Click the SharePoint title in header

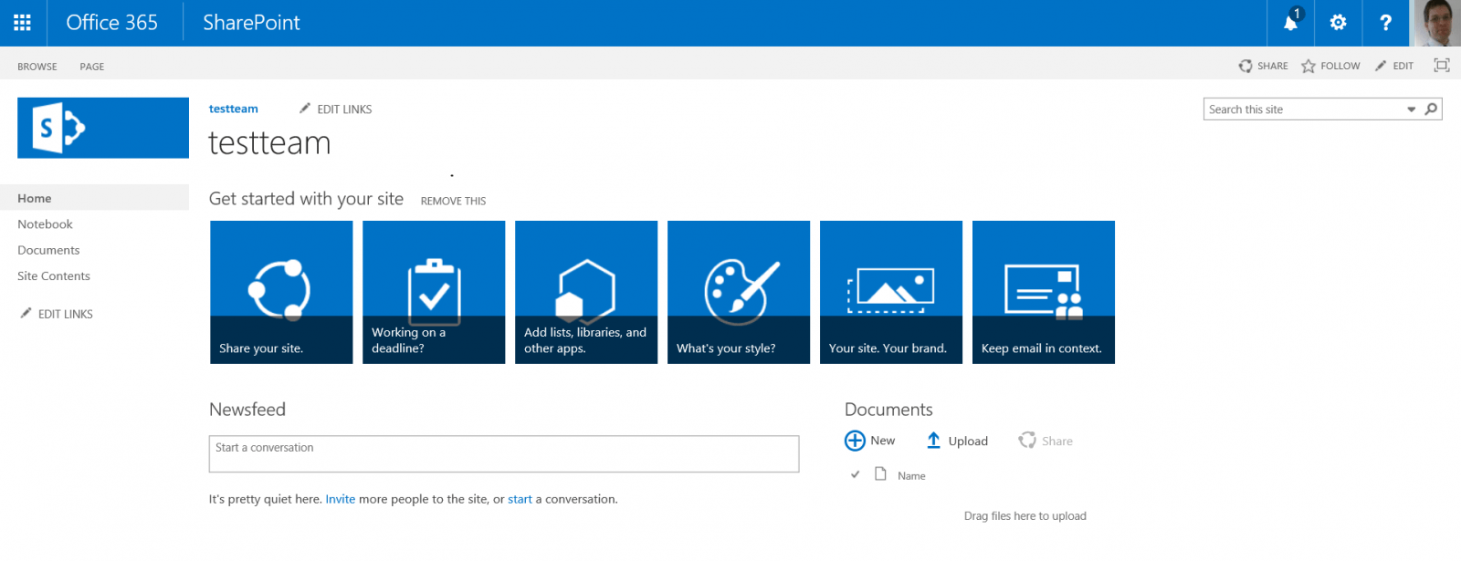click(251, 23)
